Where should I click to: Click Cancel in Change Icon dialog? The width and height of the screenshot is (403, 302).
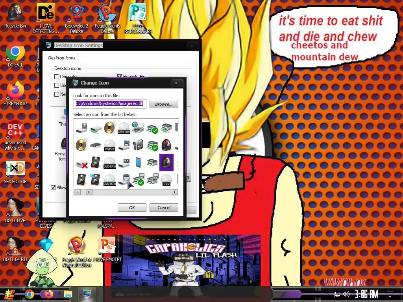point(164,208)
